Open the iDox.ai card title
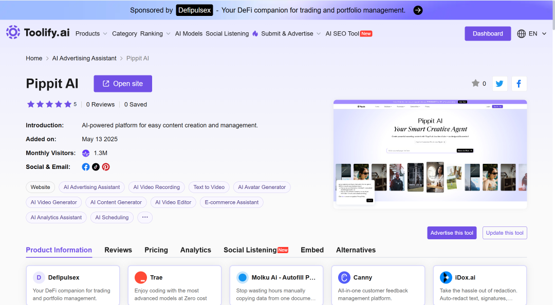 pyautogui.click(x=465, y=277)
